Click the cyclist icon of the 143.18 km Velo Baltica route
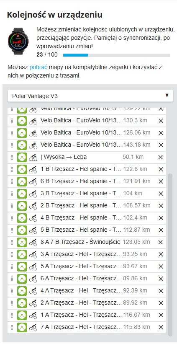 coord(33,145)
